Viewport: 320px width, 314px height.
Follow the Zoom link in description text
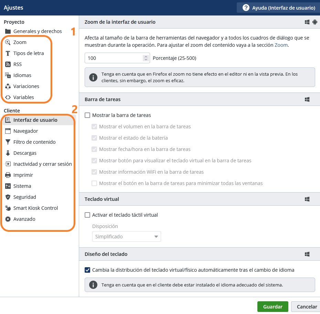click(x=281, y=45)
